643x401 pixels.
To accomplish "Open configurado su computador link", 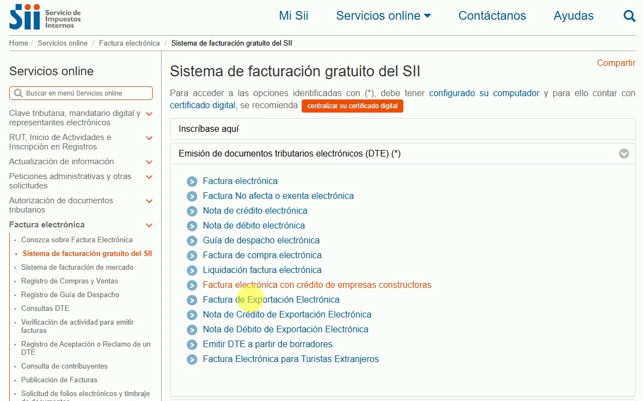I will [x=484, y=93].
